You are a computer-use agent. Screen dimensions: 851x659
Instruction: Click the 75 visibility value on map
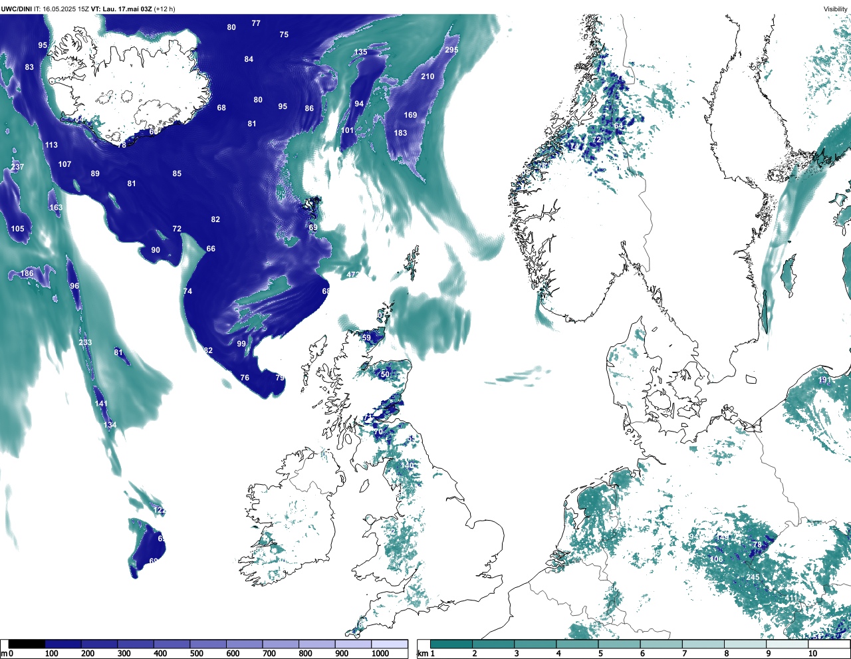click(284, 35)
